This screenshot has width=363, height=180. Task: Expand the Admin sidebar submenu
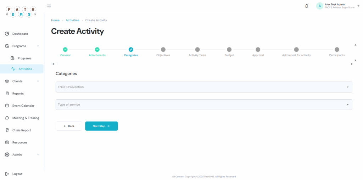click(x=38, y=154)
